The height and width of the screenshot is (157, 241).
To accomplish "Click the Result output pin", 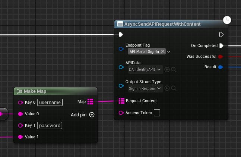I will point(221,67).
